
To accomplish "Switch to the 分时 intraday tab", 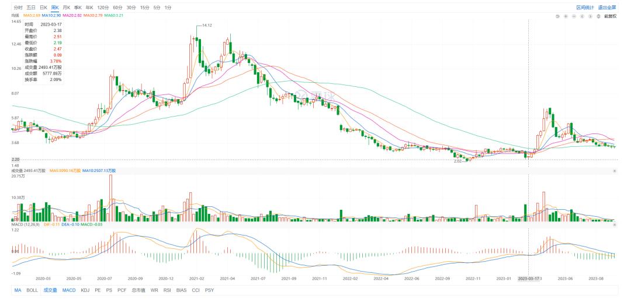I will click(x=18, y=8).
